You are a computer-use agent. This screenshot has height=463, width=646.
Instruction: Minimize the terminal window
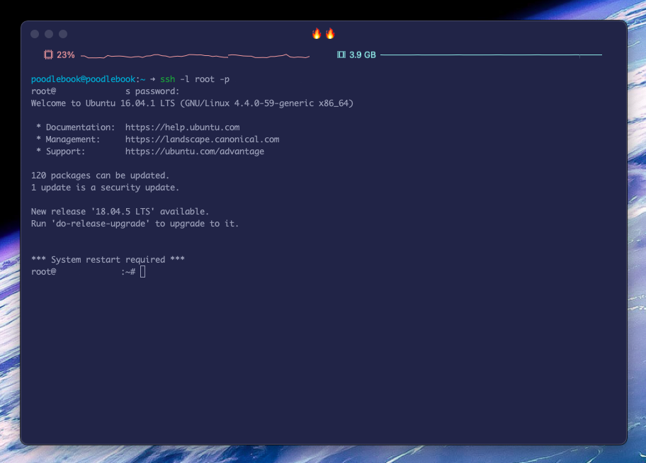tap(49, 34)
